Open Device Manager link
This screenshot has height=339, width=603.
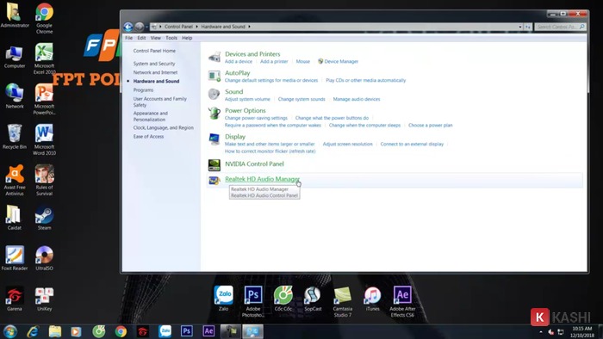click(341, 61)
